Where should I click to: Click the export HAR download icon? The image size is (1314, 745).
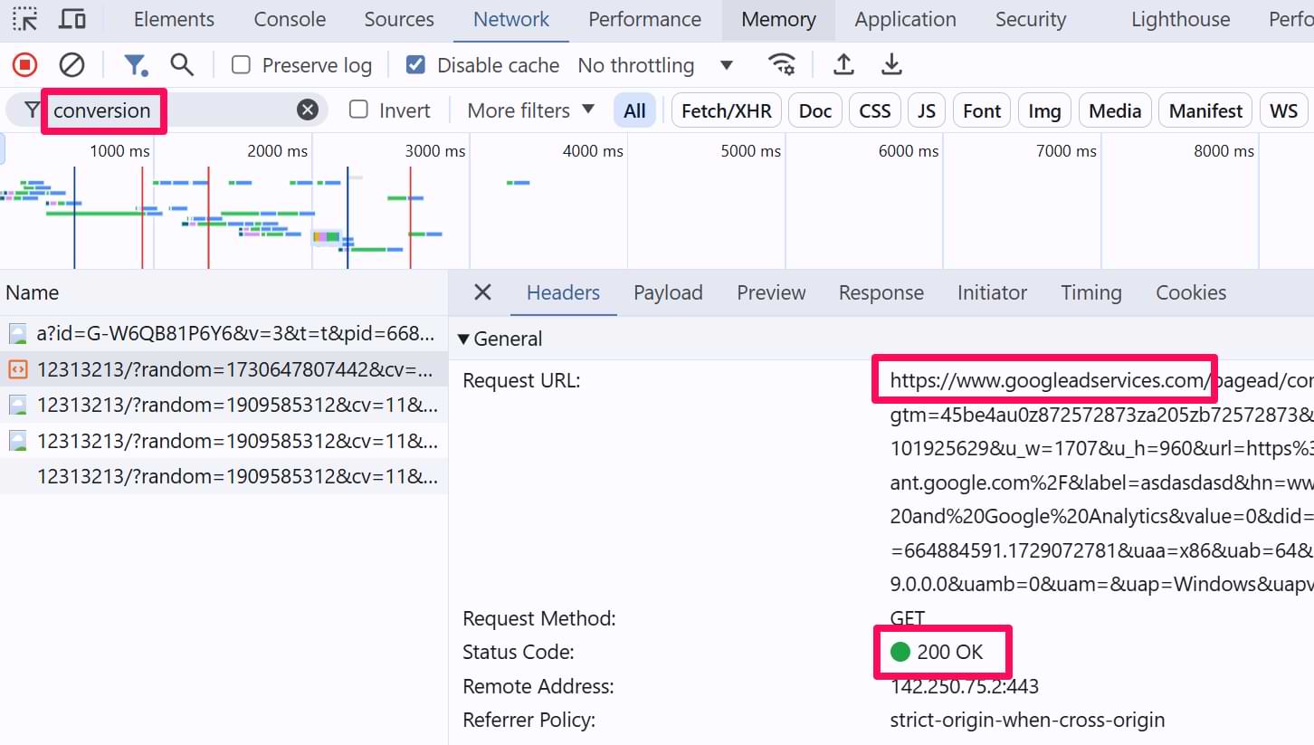tap(891, 65)
